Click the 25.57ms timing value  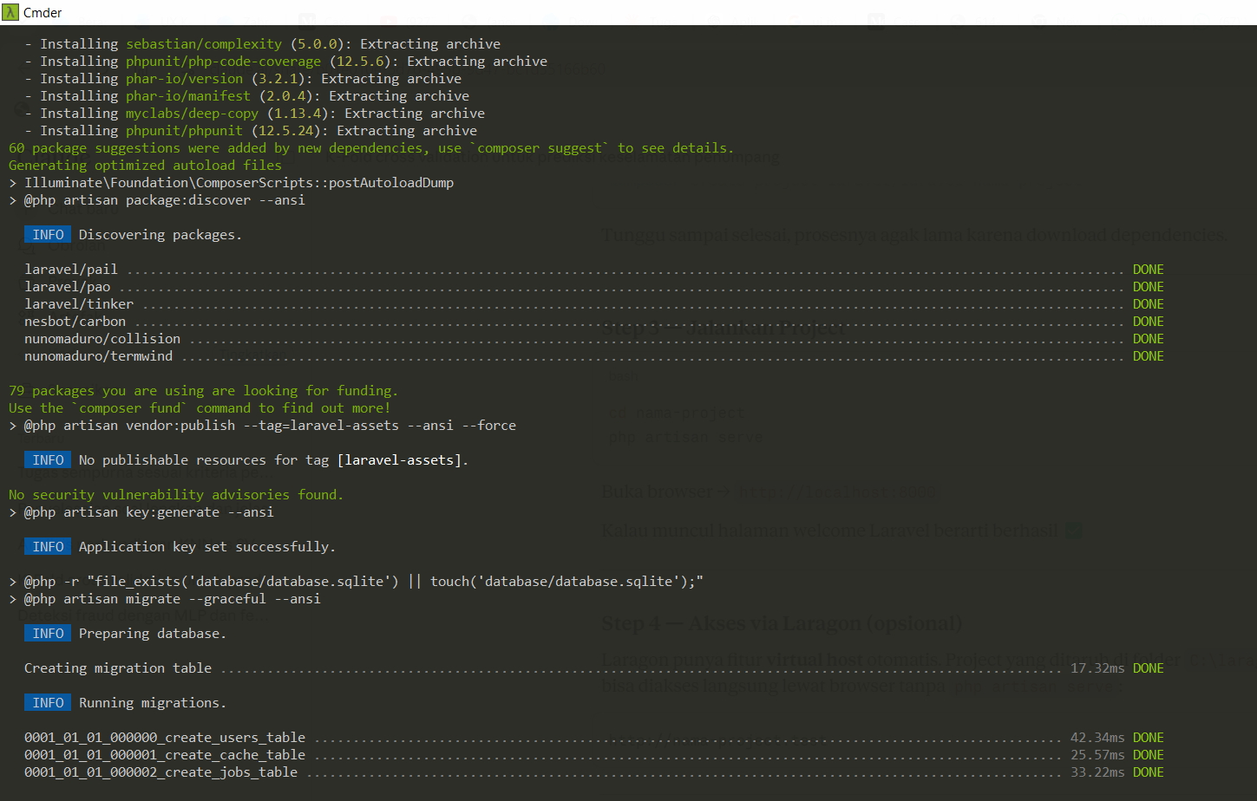point(1097,755)
